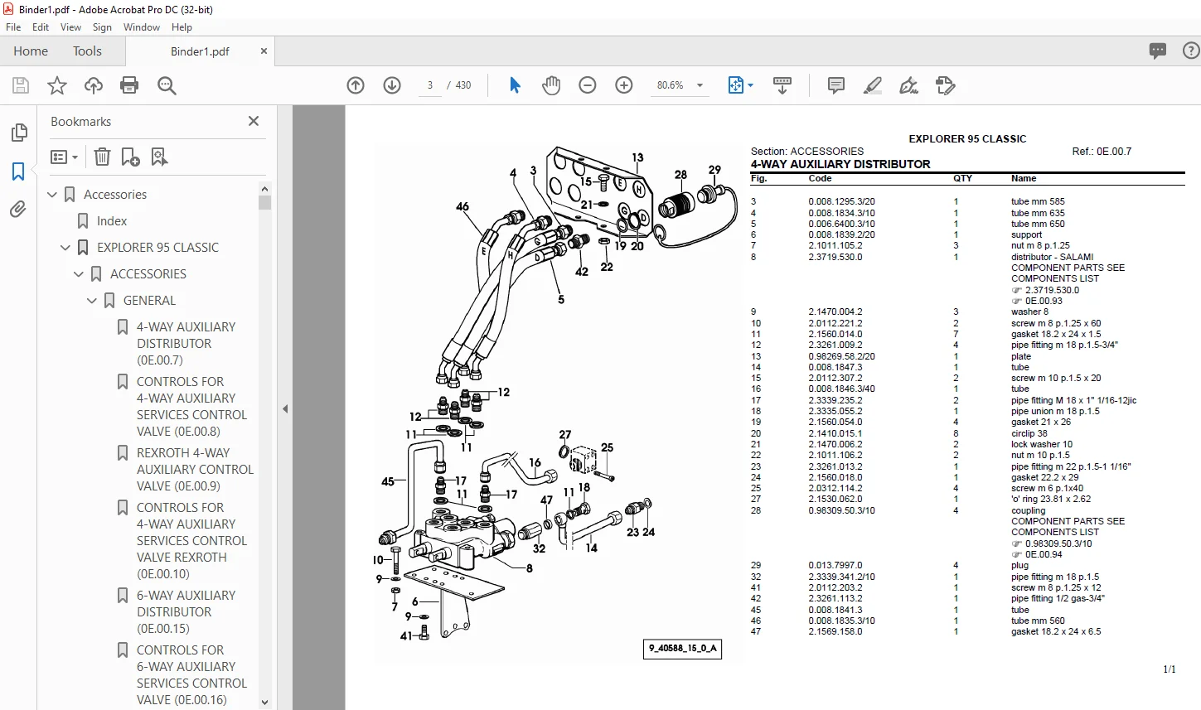Add the file to starred favorites
The width and height of the screenshot is (1201, 710).
57,85
